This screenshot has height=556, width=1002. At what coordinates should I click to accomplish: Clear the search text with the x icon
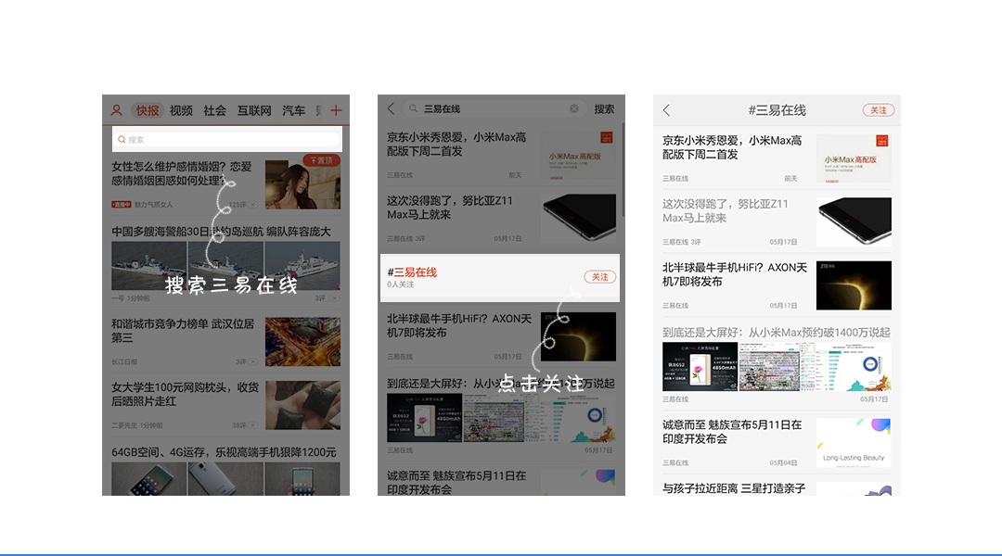pyautogui.click(x=574, y=108)
